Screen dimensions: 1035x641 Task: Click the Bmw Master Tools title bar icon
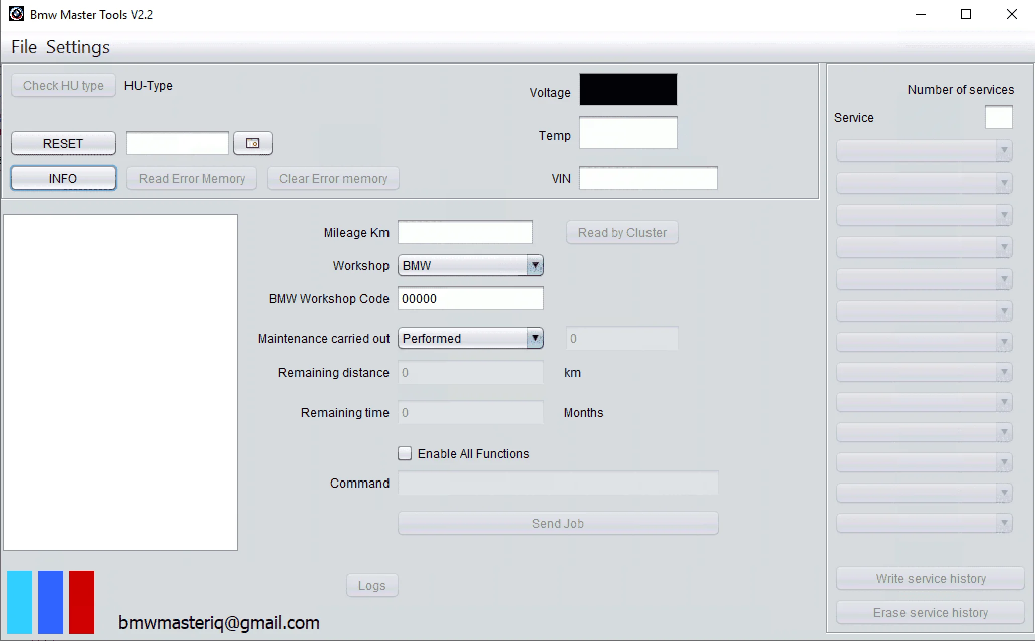[17, 14]
